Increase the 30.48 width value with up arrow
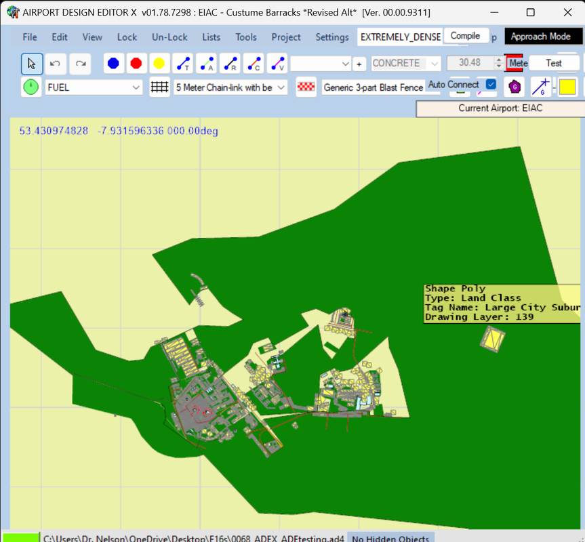This screenshot has width=585, height=542. tap(499, 60)
